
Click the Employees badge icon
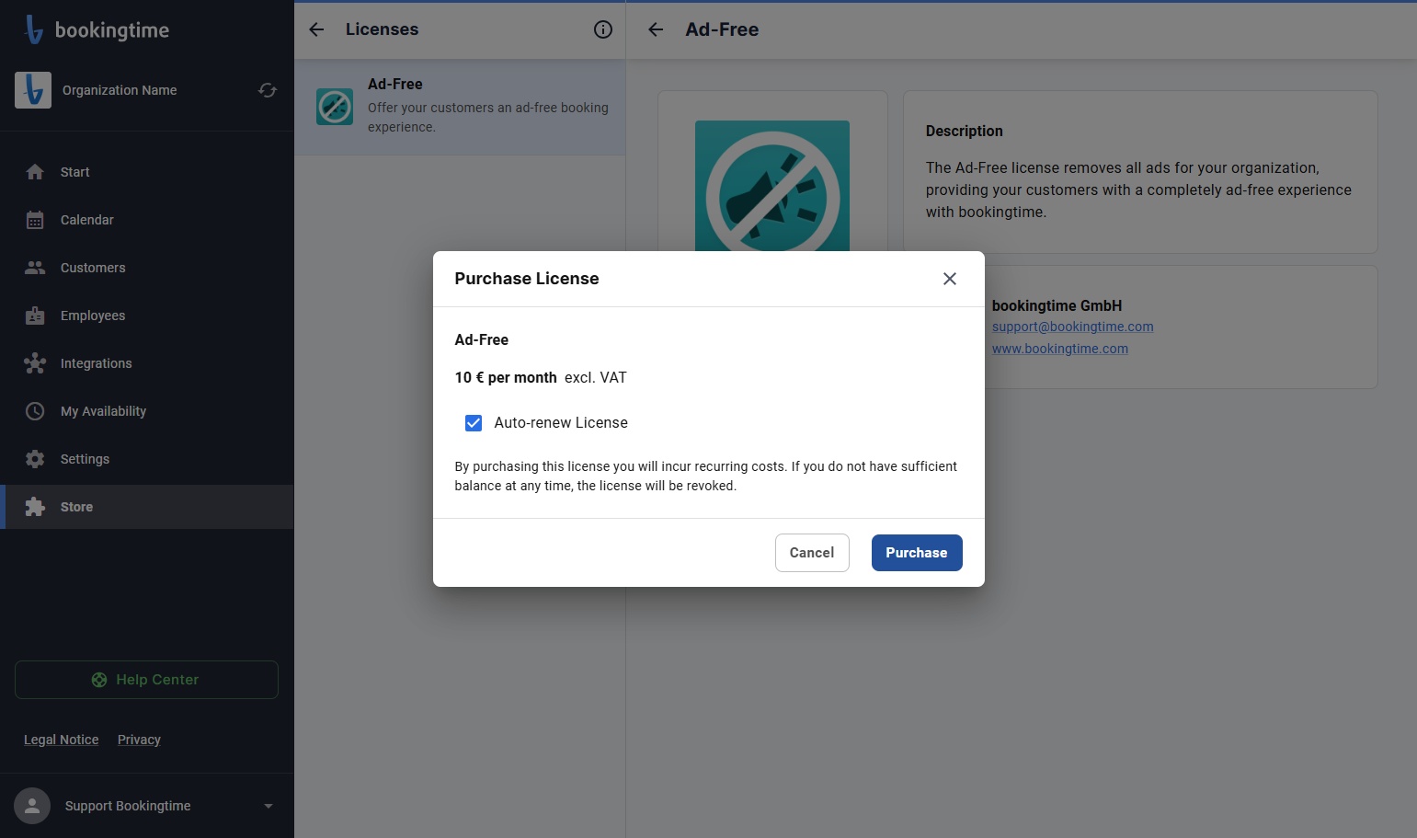coord(35,316)
